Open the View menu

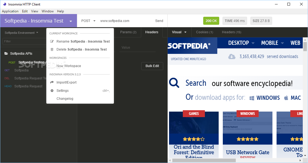[34, 11]
